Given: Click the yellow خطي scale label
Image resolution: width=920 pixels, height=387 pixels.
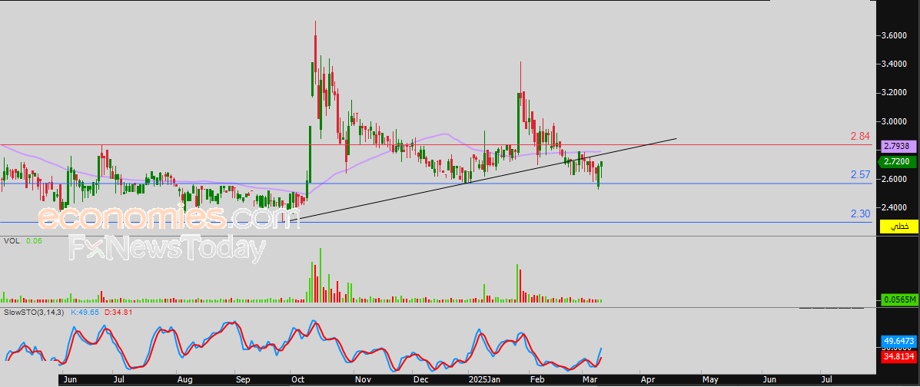Looking at the screenshot, I should pos(899,227).
